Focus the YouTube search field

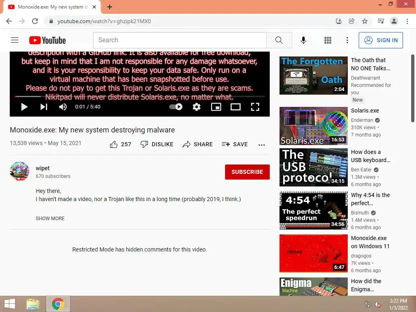point(180,40)
